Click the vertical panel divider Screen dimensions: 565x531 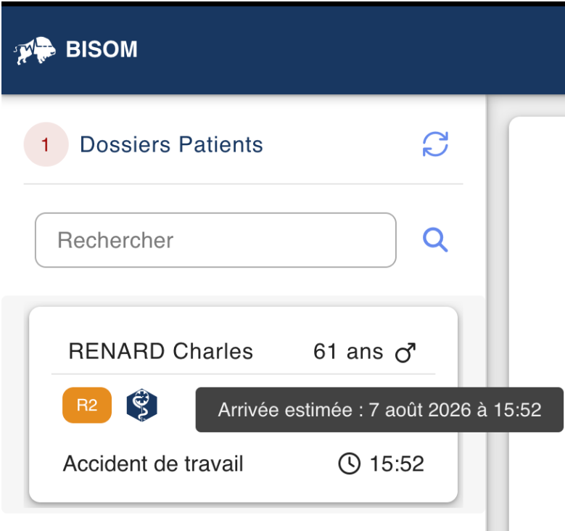pyautogui.click(x=498, y=313)
